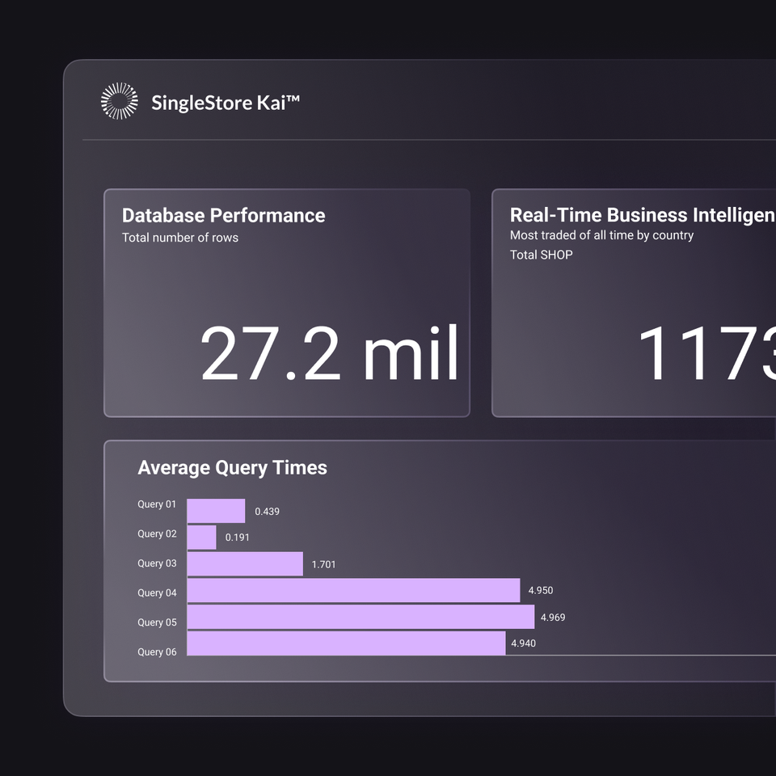Viewport: 776px width, 776px height.
Task: Select the Query 01 bar
Action: click(216, 508)
